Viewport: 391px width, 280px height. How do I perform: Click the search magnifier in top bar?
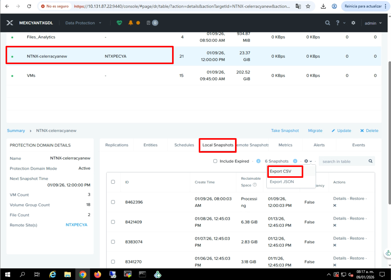click(x=327, y=23)
